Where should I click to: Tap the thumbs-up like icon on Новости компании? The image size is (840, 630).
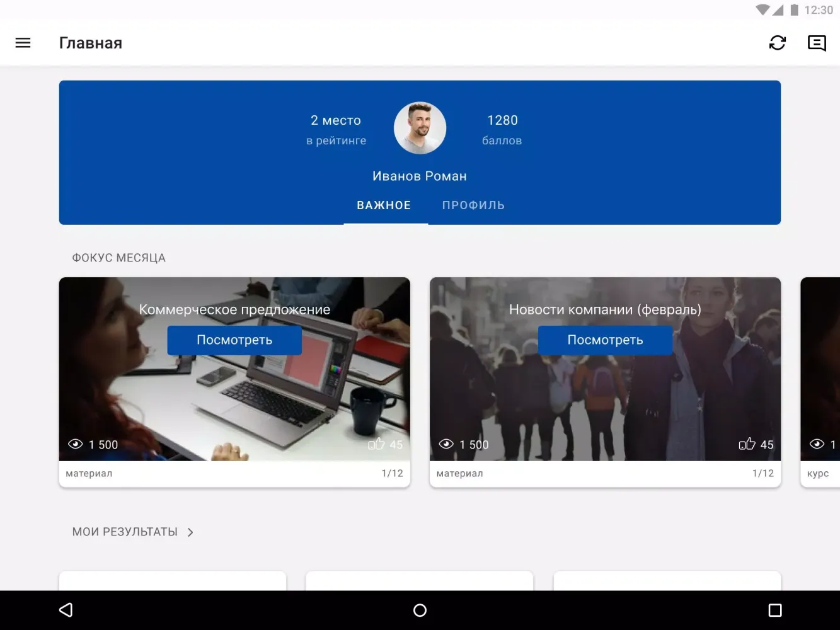(x=747, y=444)
